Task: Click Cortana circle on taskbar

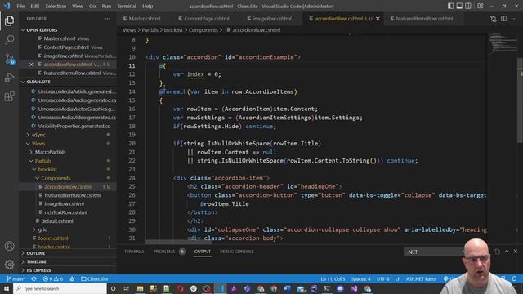Action: (113, 288)
